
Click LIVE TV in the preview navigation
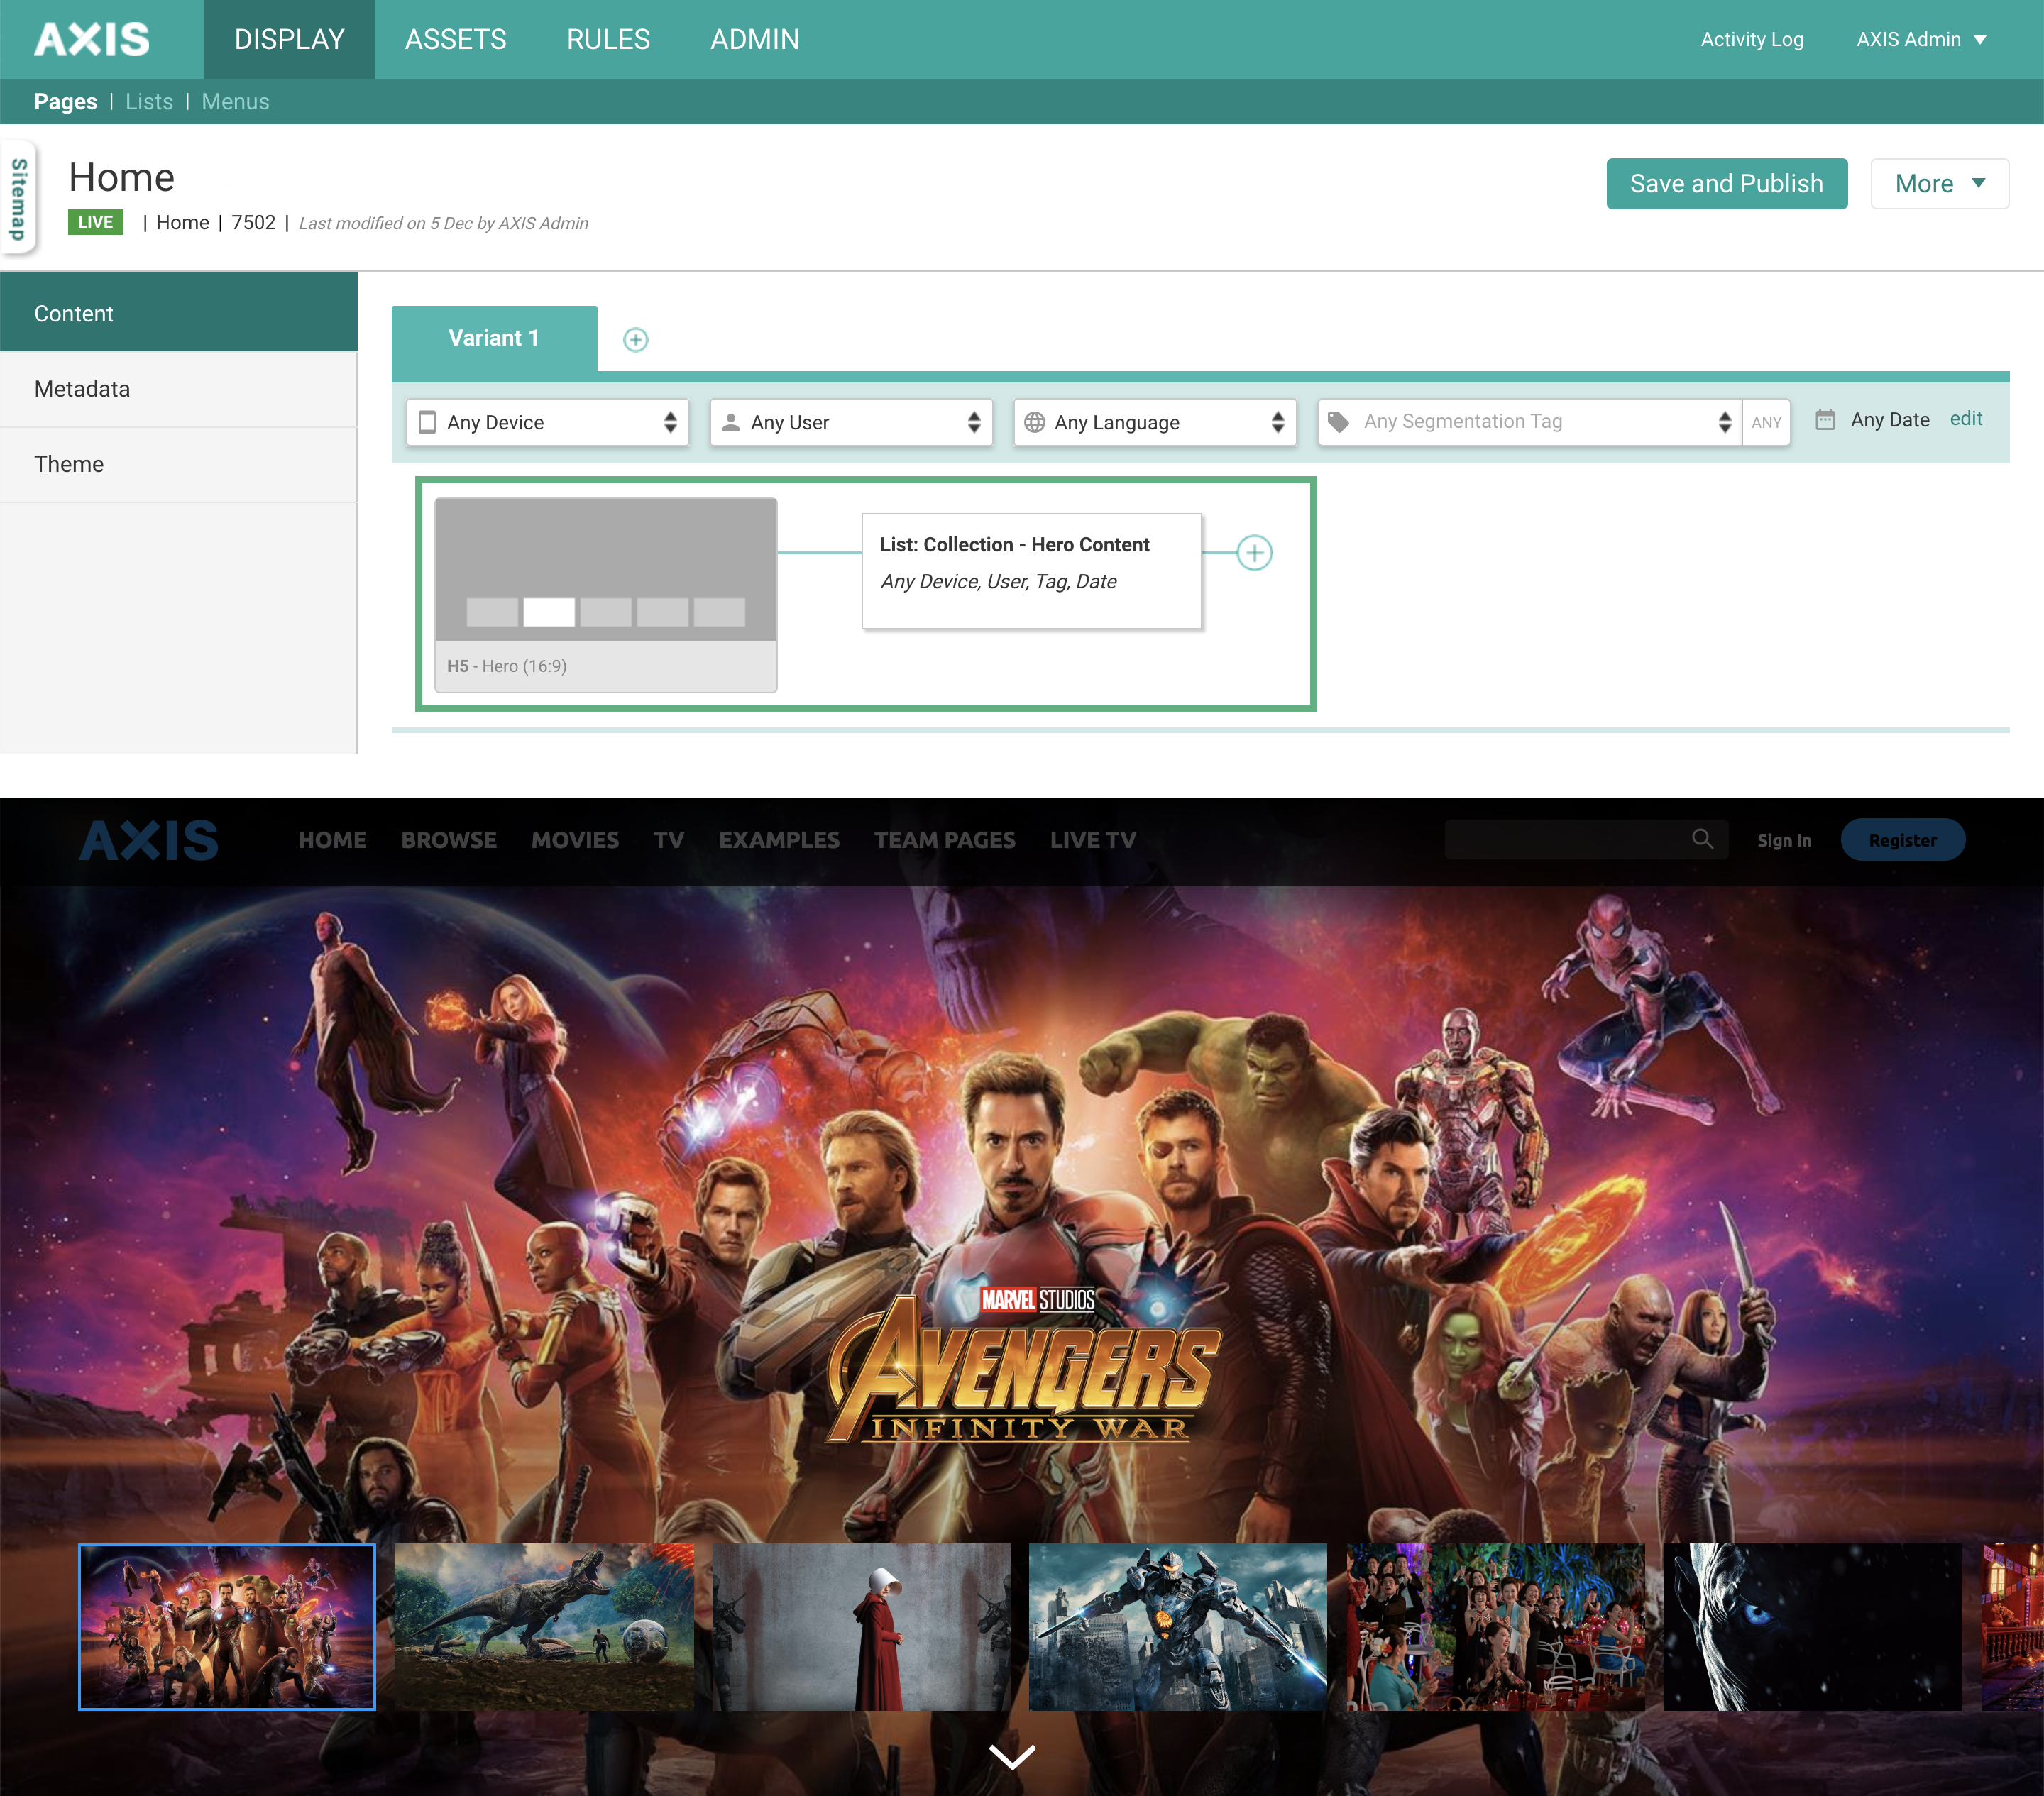pyautogui.click(x=1093, y=840)
